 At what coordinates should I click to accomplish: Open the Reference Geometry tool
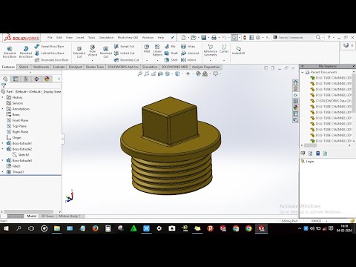[x=210, y=50]
